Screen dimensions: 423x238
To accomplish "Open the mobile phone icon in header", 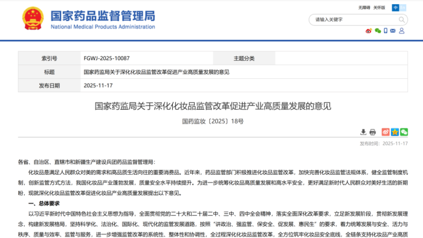I will [x=386, y=31].
